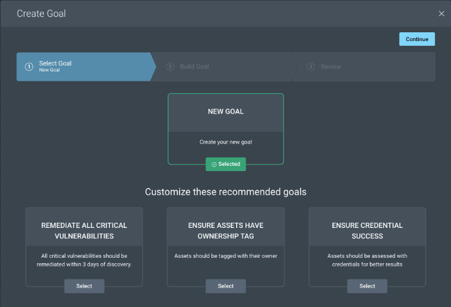
Task: Click the 'New Goal' subtitle under Select Goal
Action: click(x=49, y=70)
